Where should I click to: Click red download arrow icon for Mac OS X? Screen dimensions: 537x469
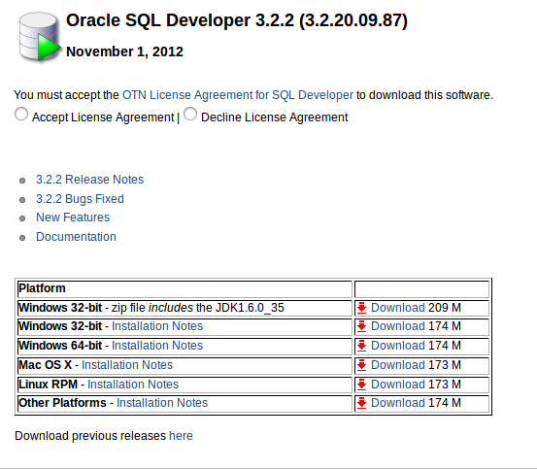coord(361,365)
